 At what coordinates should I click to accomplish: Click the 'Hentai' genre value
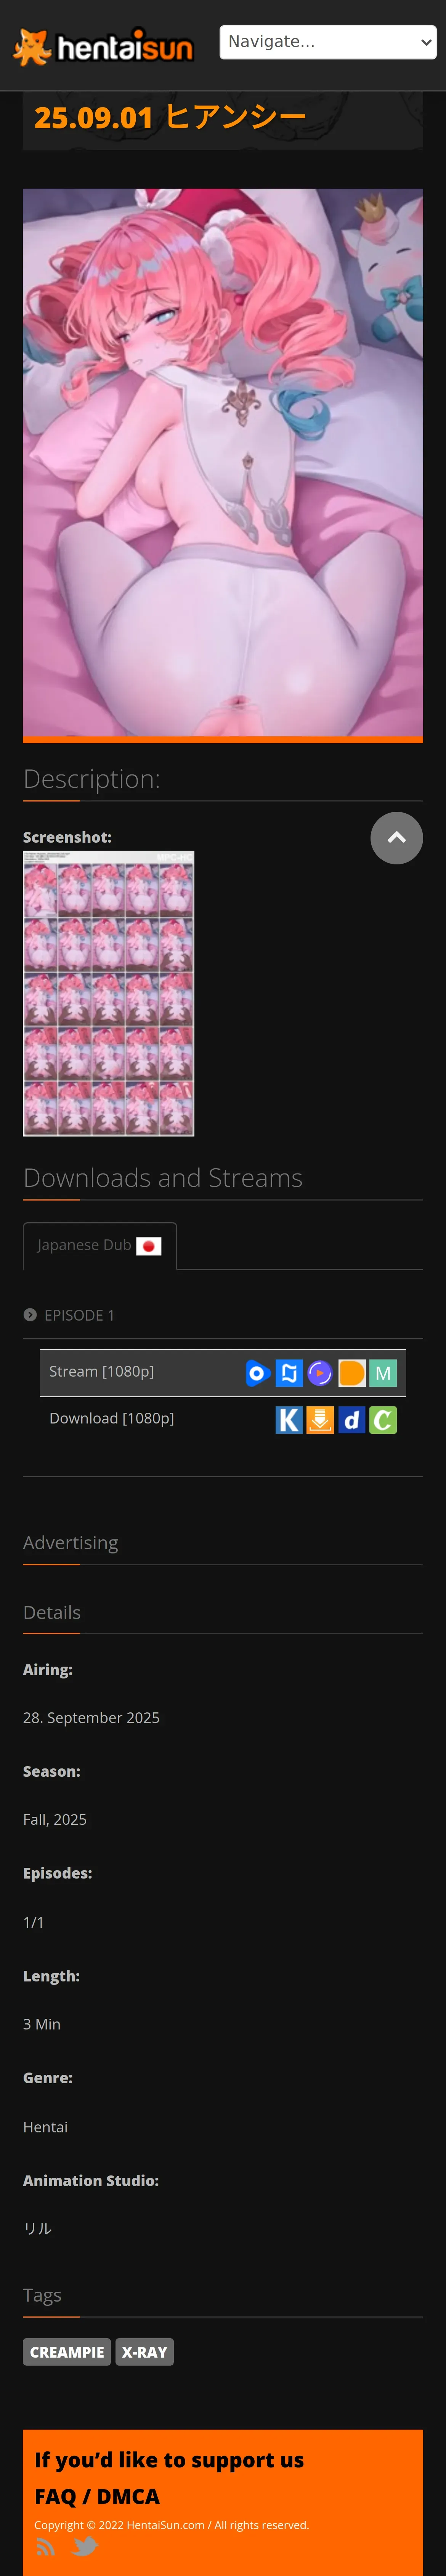pos(45,2127)
